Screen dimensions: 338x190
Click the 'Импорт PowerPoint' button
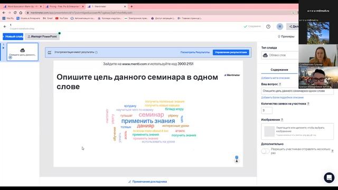pos(42,36)
